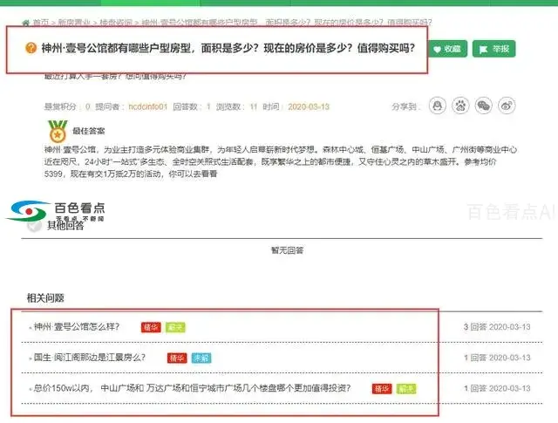The width and height of the screenshot is (558, 423).
Task: Click blue 未解 tag on 国生·阅江阁 row
Action: [201, 358]
